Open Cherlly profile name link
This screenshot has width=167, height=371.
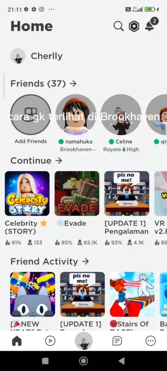click(47, 56)
